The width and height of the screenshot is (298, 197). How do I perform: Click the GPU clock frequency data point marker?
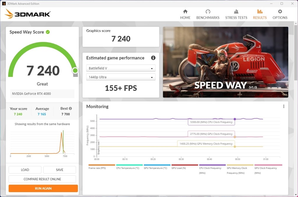(x=235, y=137)
